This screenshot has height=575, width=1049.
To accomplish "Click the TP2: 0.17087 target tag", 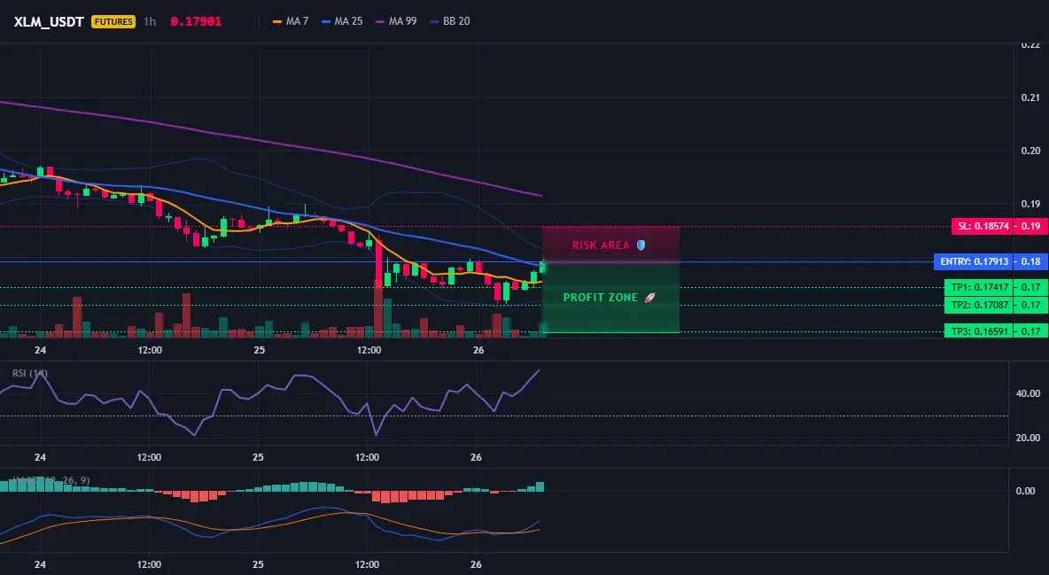I will point(979,306).
